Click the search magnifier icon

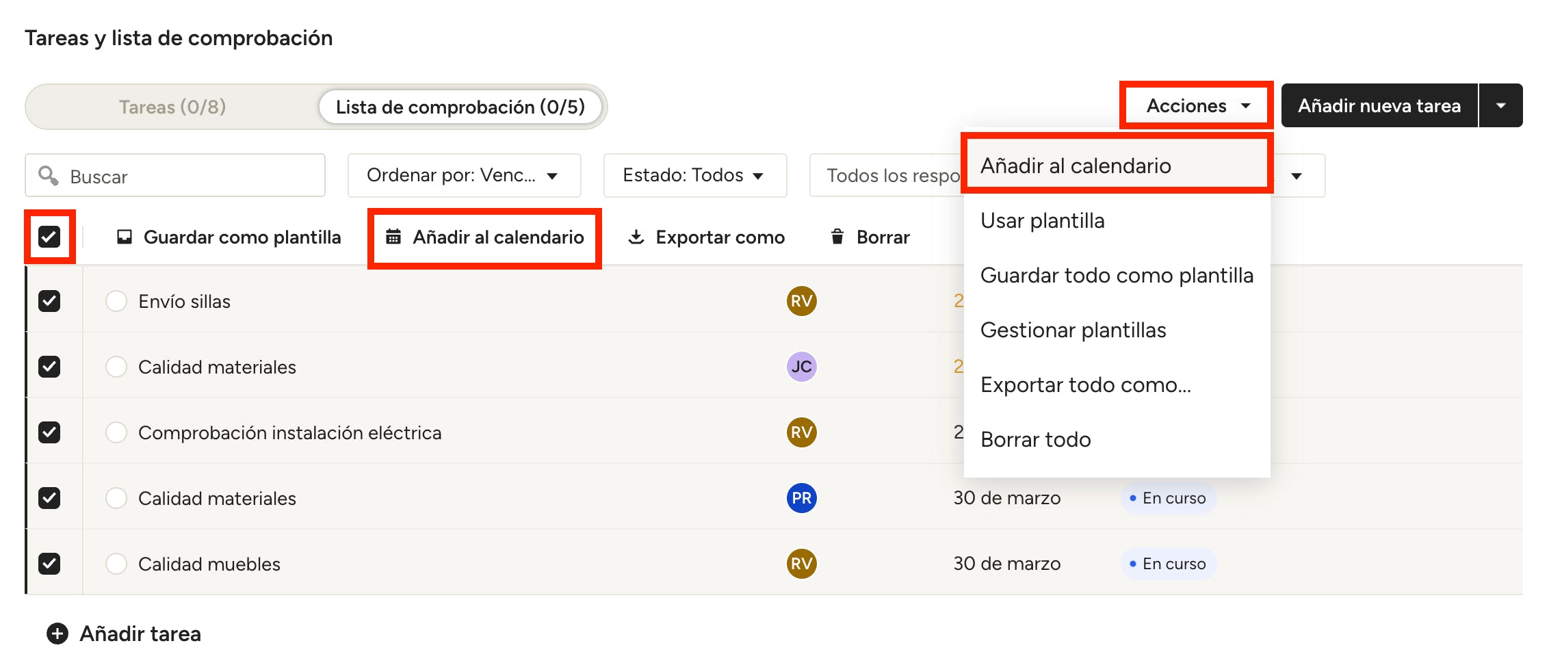pyautogui.click(x=48, y=176)
